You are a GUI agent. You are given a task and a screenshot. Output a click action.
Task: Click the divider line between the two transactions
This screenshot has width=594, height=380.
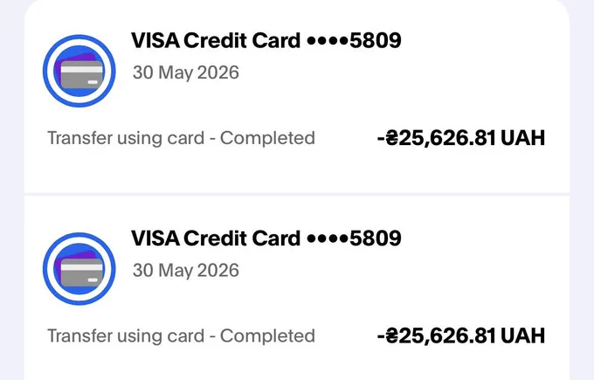point(297,194)
